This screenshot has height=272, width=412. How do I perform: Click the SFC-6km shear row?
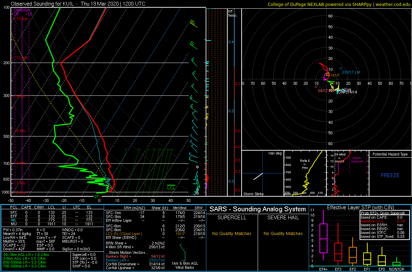pyautogui.click(x=155, y=226)
